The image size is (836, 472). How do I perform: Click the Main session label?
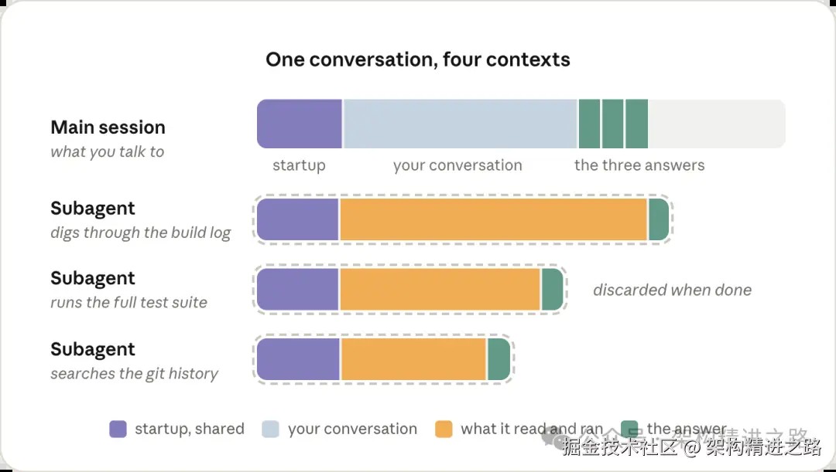click(x=108, y=127)
